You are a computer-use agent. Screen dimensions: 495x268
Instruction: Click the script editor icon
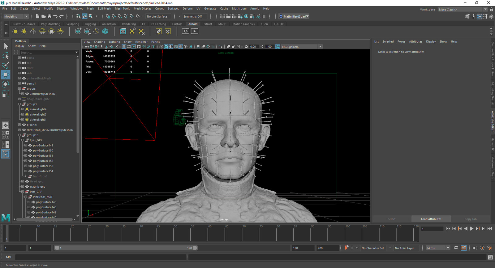point(490,257)
